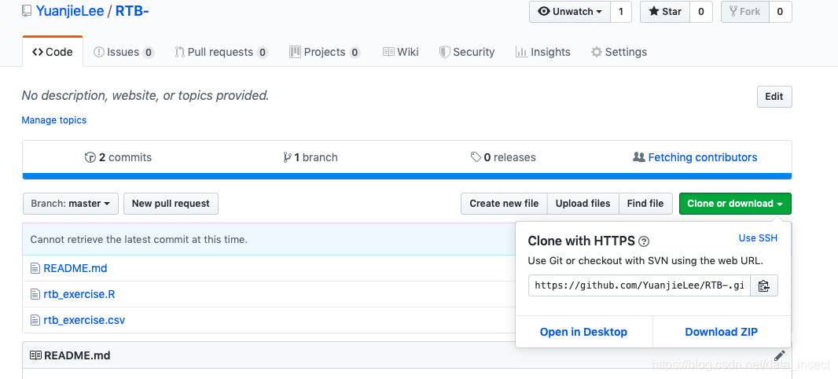View the stargazers count of 0
Viewport: 838px width, 379px height.
click(x=701, y=12)
